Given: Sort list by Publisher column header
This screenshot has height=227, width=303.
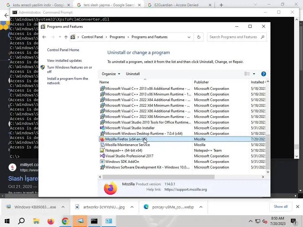Looking at the screenshot, I should [220, 82].
